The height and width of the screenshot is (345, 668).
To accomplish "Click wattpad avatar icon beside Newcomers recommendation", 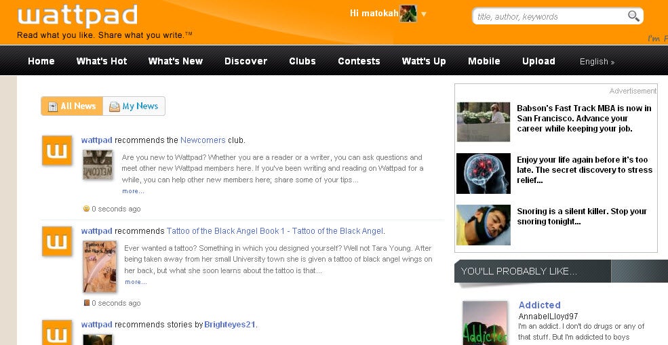I will click(57, 150).
